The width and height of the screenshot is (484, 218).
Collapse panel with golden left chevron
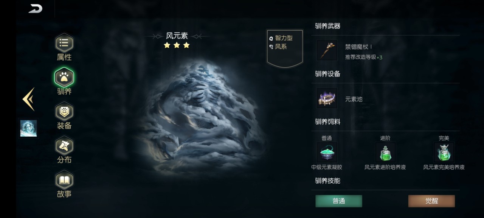click(28, 99)
